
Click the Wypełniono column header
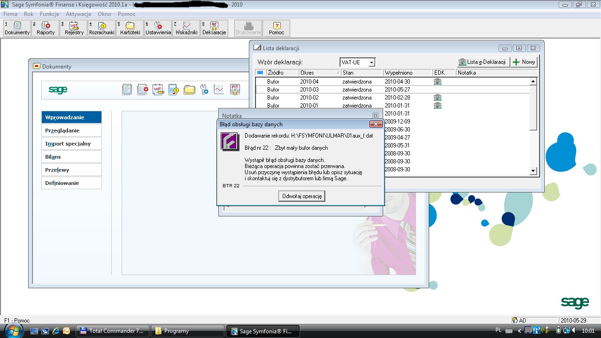click(408, 73)
